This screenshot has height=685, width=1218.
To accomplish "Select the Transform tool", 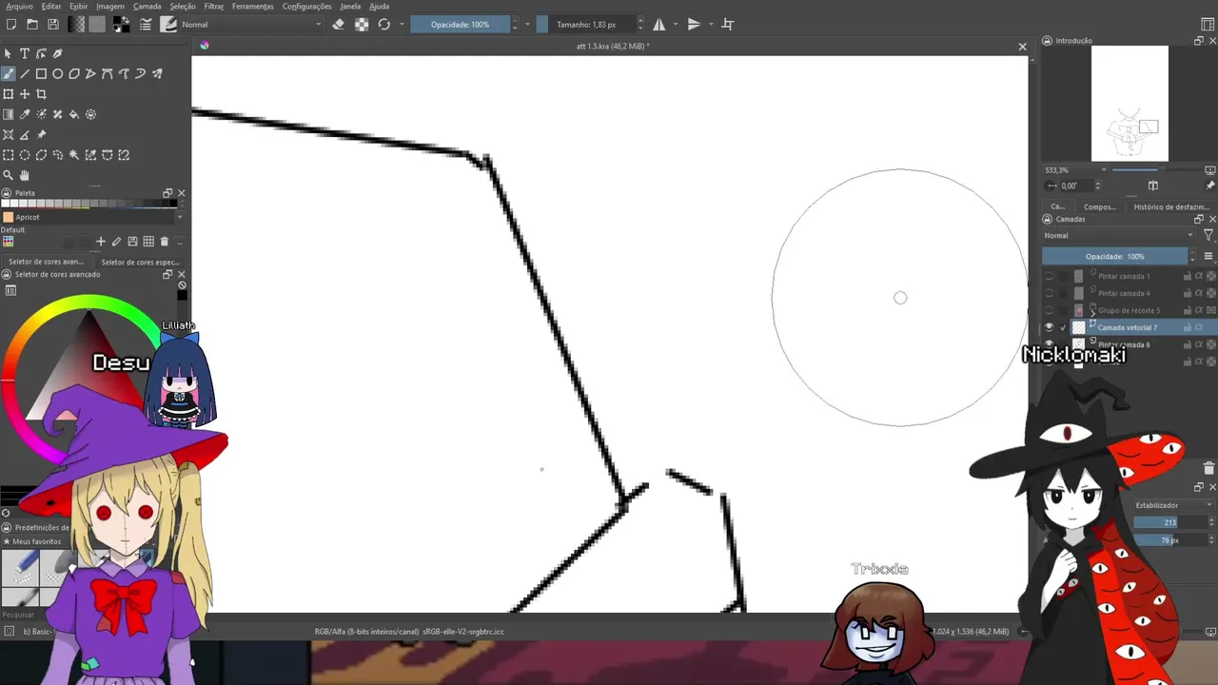I will (9, 94).
